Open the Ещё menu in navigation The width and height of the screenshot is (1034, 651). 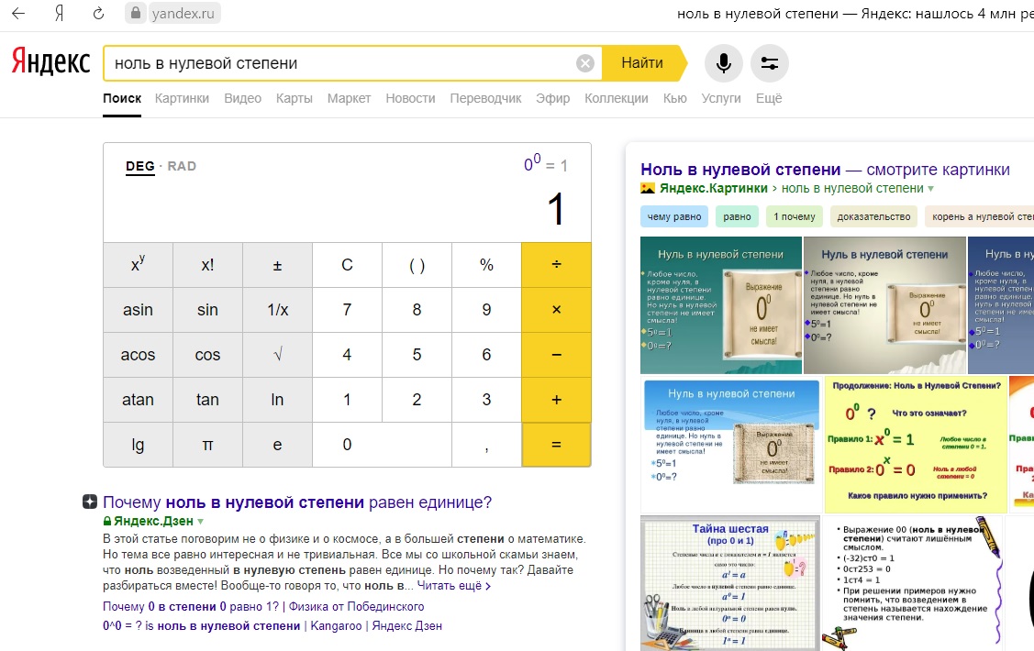(768, 98)
